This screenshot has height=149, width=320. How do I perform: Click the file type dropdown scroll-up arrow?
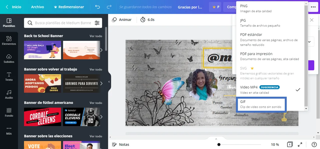click(x=306, y=3)
